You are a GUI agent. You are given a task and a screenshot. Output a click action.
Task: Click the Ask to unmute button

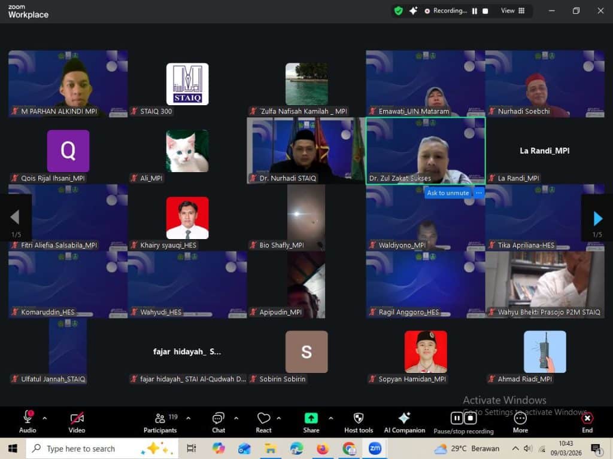point(448,193)
